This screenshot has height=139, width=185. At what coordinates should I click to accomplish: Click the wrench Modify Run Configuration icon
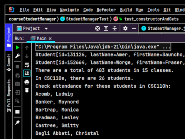click(17, 56)
